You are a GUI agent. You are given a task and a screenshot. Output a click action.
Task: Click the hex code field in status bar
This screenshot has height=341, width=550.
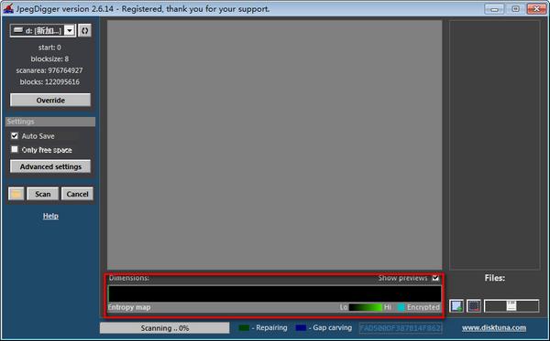point(401,328)
